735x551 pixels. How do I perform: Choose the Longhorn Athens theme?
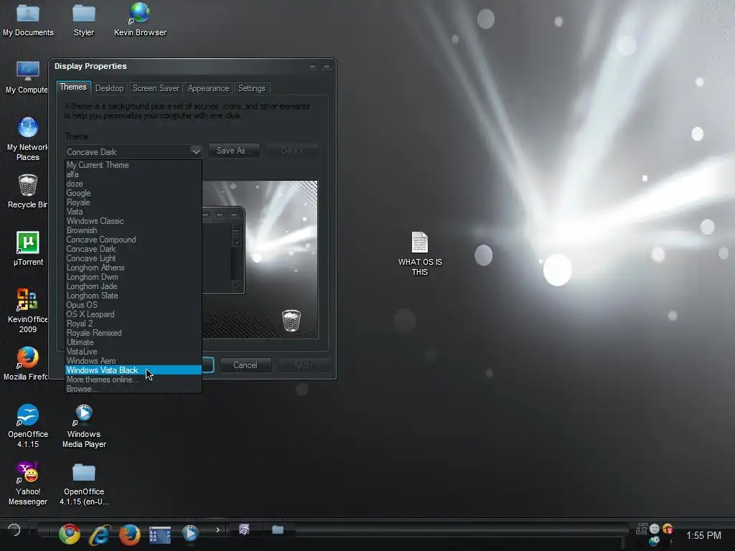pos(133,268)
